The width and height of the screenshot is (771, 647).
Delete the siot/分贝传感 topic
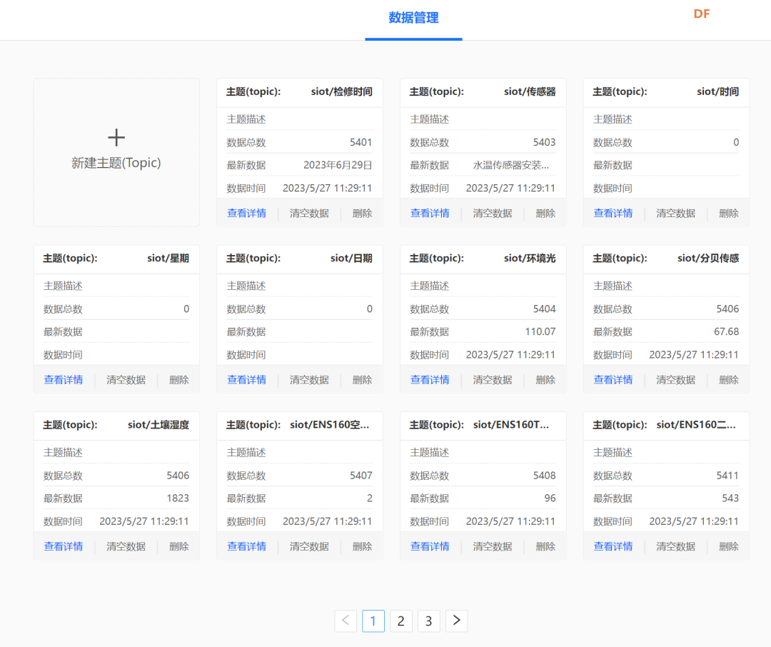pyautogui.click(x=729, y=380)
